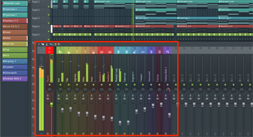The height and width of the screenshot is (137, 253).
Task: Mute playlist Track 1 using its green LED
Action: (49, 7)
